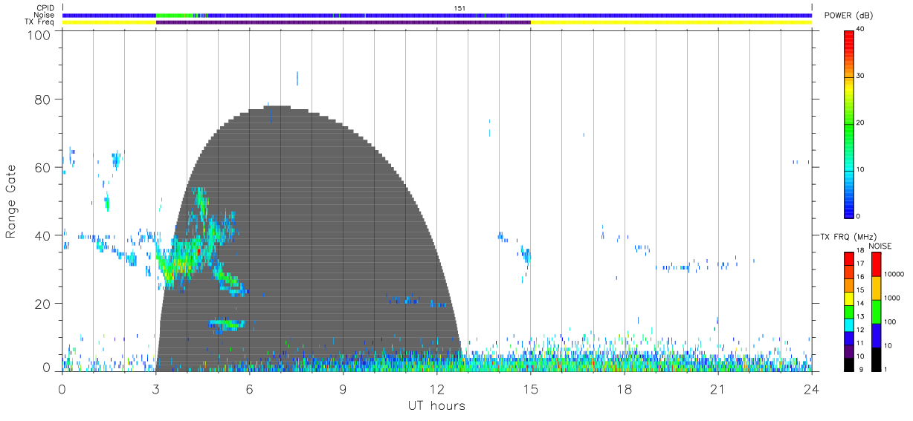Click the 30 tick on POWER color bar
The height and width of the screenshot is (421, 913).
pos(862,76)
